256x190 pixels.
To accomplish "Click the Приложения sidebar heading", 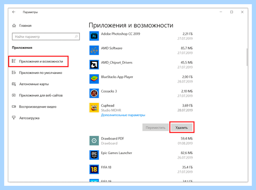I will click(22, 48).
